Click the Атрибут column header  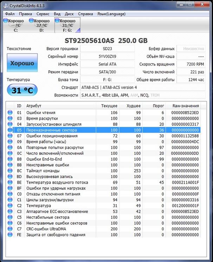tap(60, 106)
